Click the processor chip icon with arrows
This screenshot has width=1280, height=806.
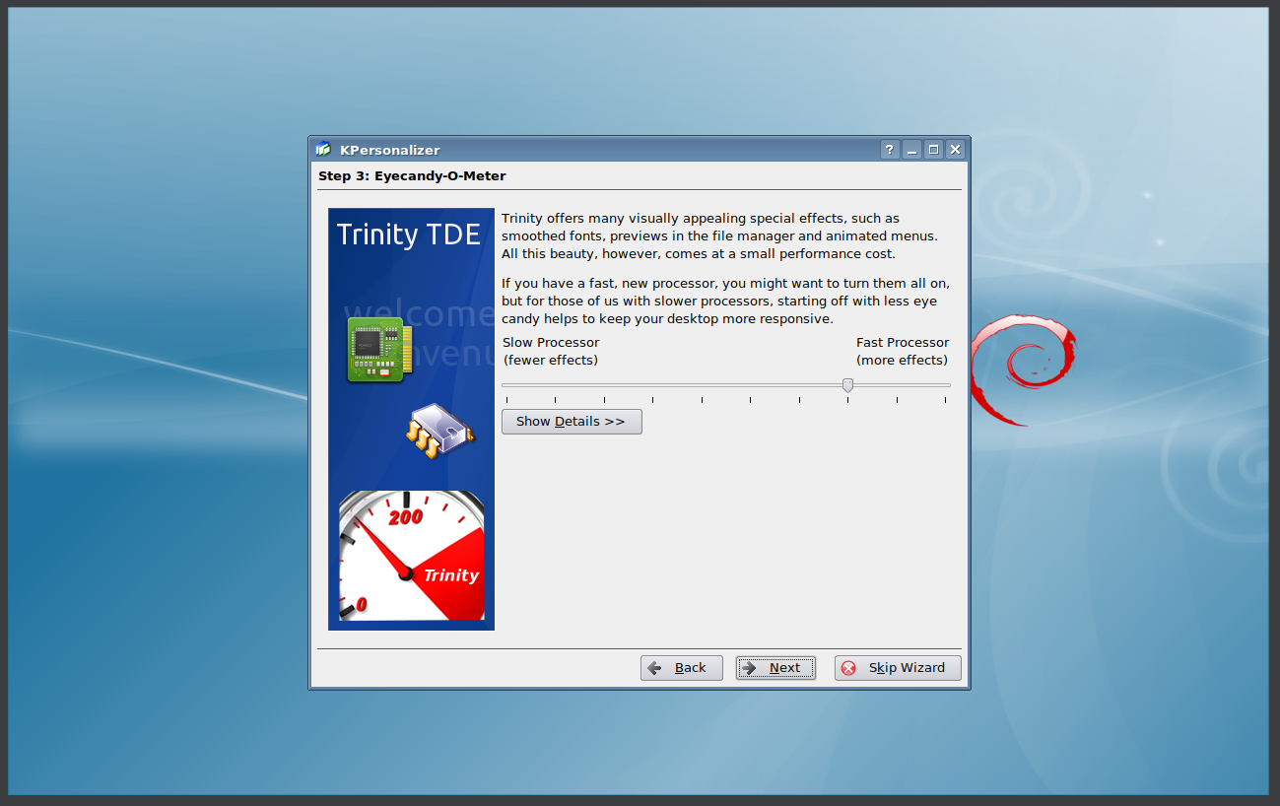(x=439, y=431)
